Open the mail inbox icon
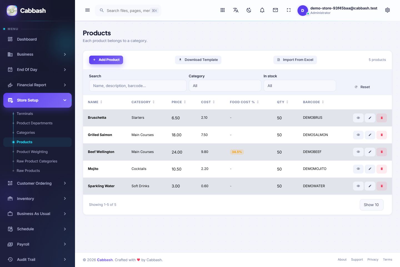400x267 pixels. [x=276, y=10]
